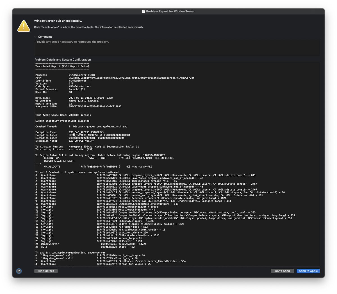Image resolution: width=337 pixels, height=294 pixels.
Task: Click stack frame 22 server_loop
Action: pyautogui.click(x=89, y=238)
